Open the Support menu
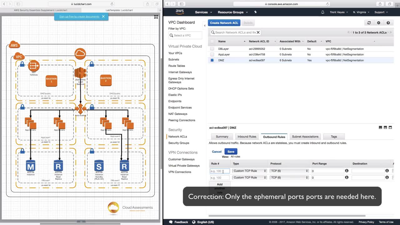 pyautogui.click(x=381, y=12)
